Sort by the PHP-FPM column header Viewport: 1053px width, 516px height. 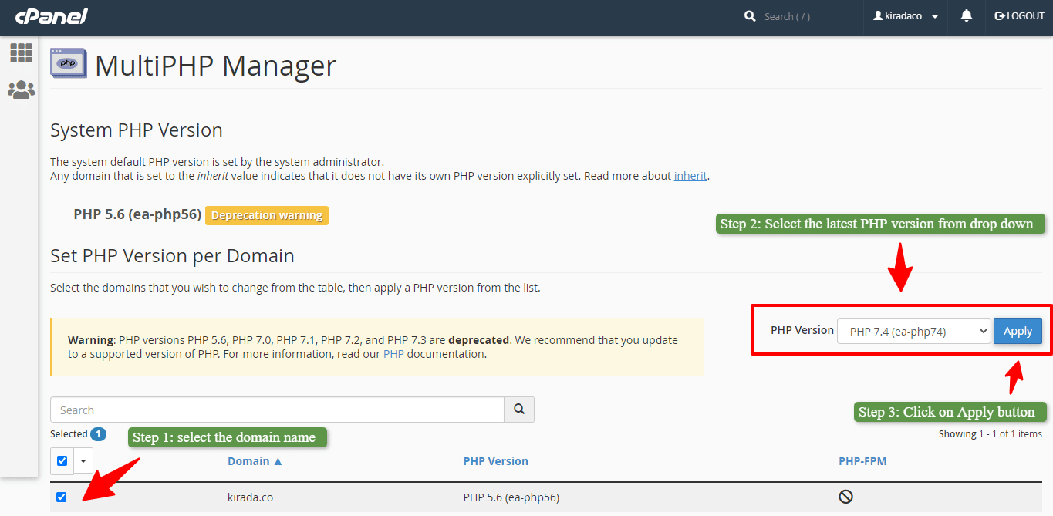click(x=862, y=461)
